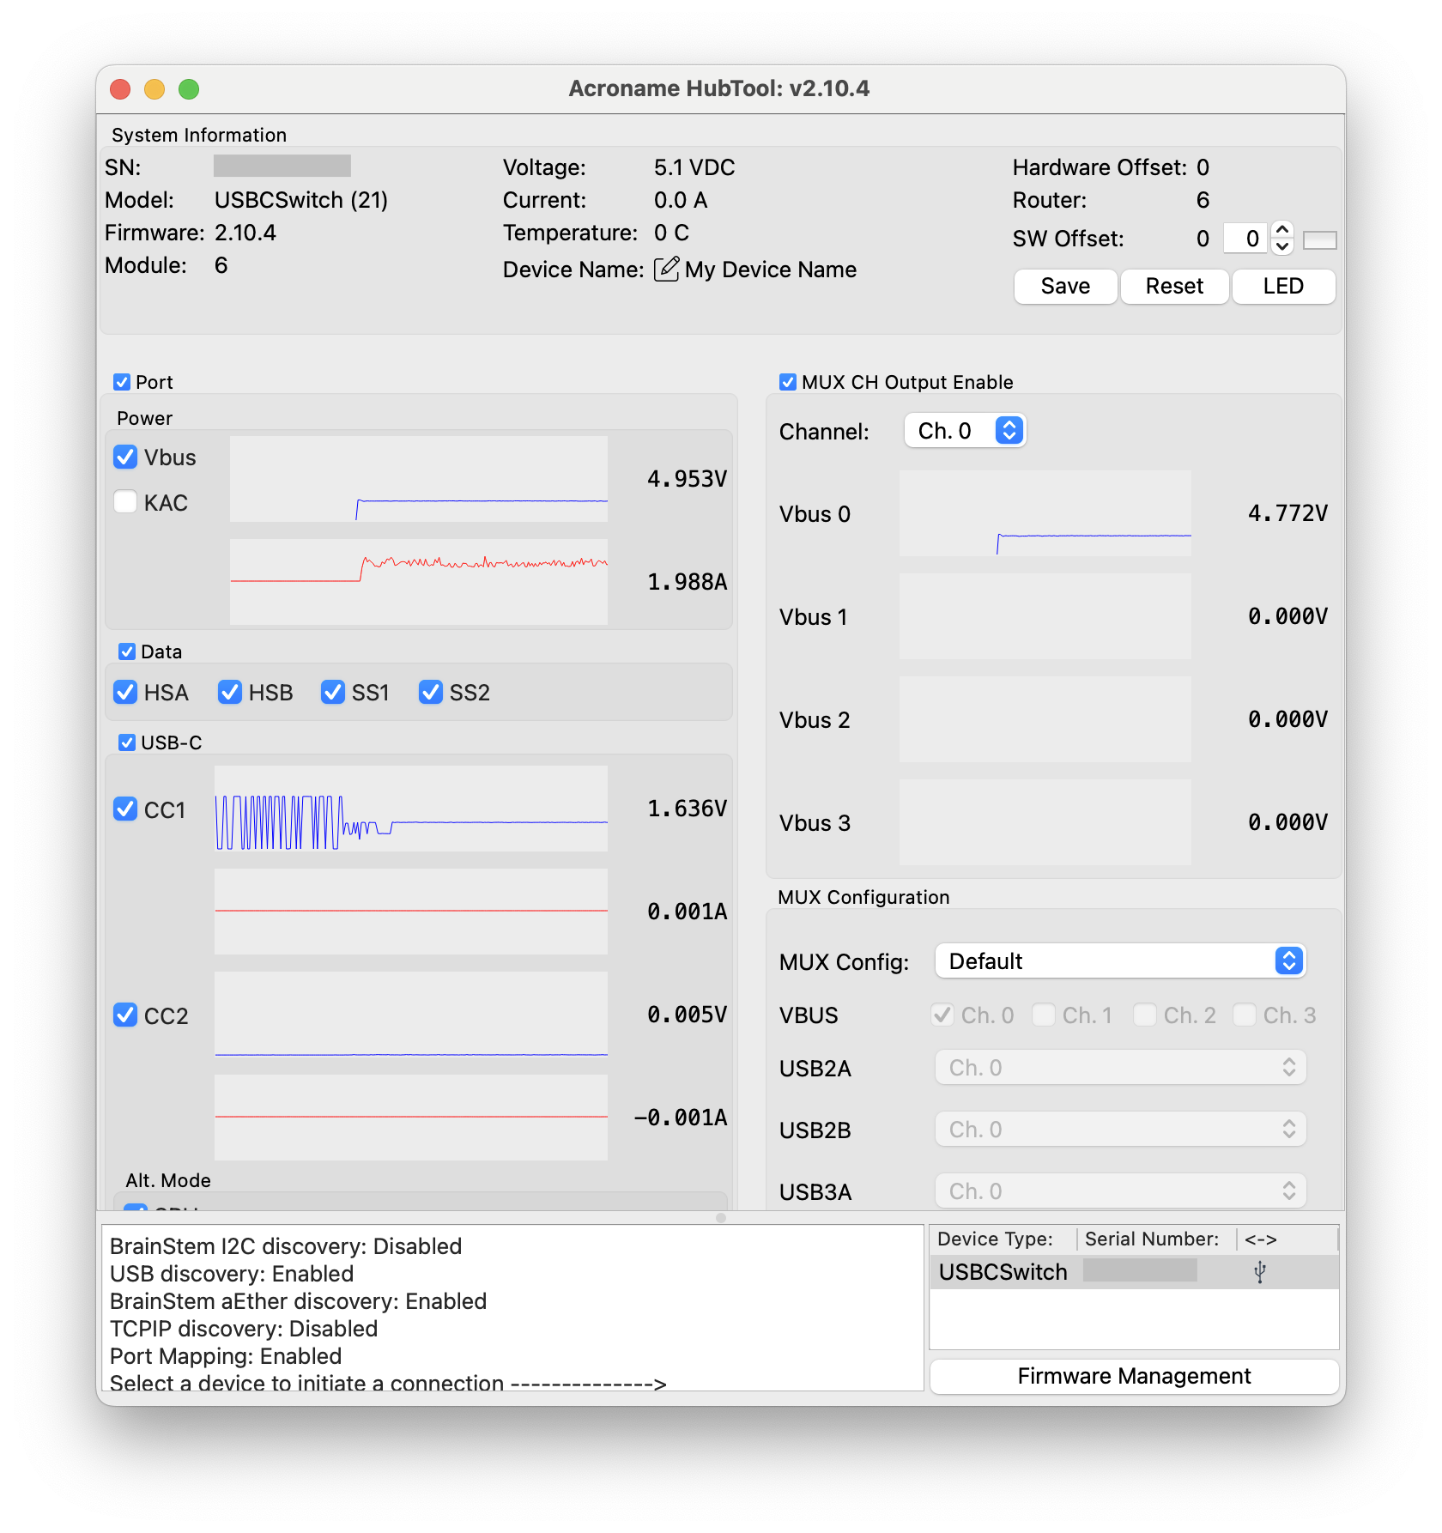Click the My Device Name text

pyautogui.click(x=771, y=270)
